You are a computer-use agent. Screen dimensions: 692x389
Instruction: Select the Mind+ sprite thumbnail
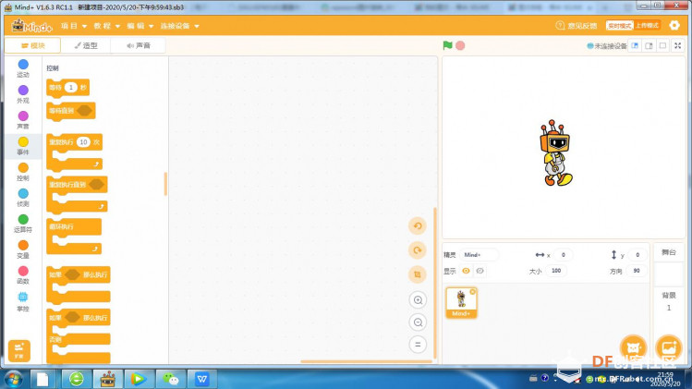[461, 303]
